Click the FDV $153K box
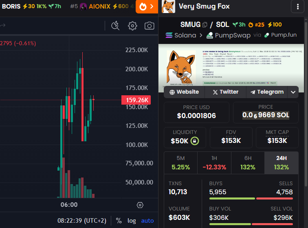This screenshot has width=308, height=228. [231, 138]
